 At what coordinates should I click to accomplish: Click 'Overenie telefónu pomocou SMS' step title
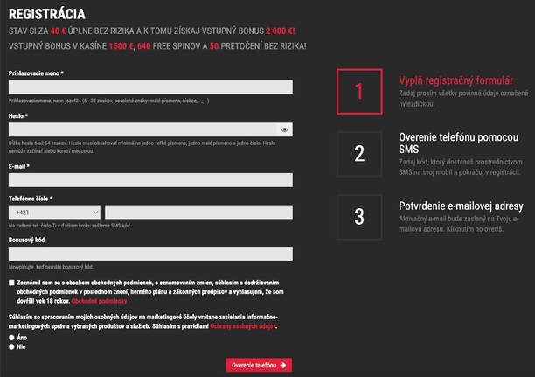[459, 143]
